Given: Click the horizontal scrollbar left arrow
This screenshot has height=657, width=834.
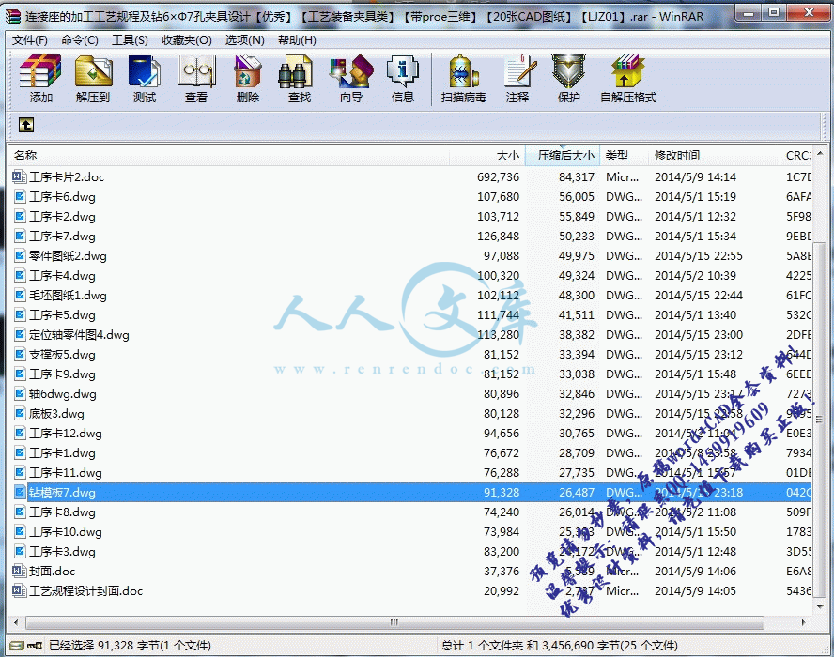Looking at the screenshot, I should click(x=16, y=622).
